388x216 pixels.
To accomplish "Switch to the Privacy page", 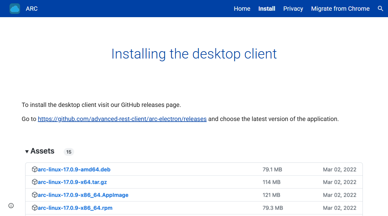I will click(x=293, y=9).
